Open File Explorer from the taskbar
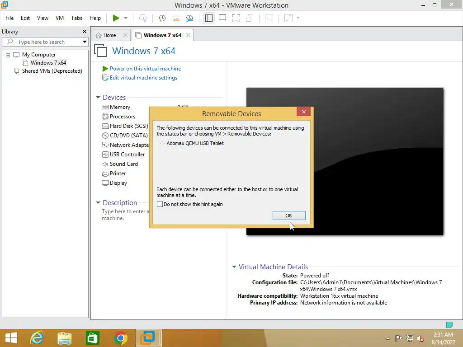This screenshot has height=347, width=463. [64, 338]
